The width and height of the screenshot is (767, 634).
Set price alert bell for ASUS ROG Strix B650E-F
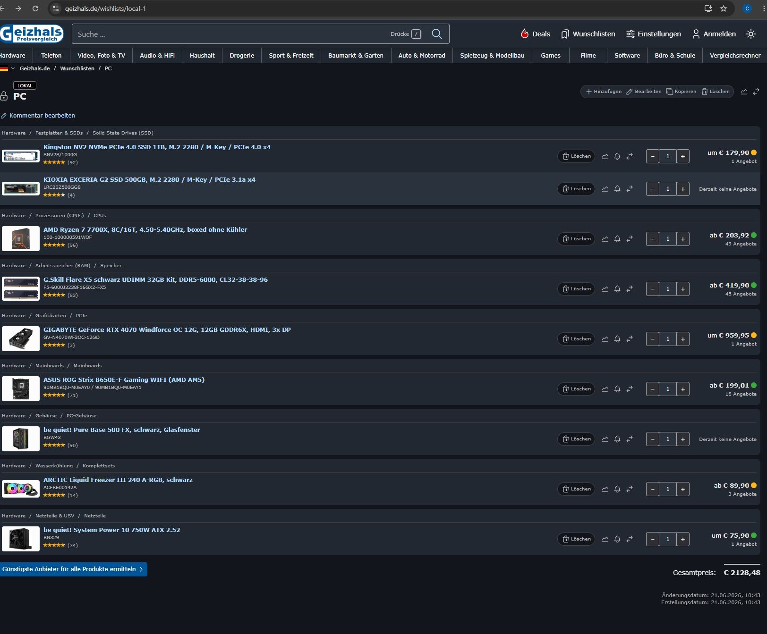pos(617,389)
